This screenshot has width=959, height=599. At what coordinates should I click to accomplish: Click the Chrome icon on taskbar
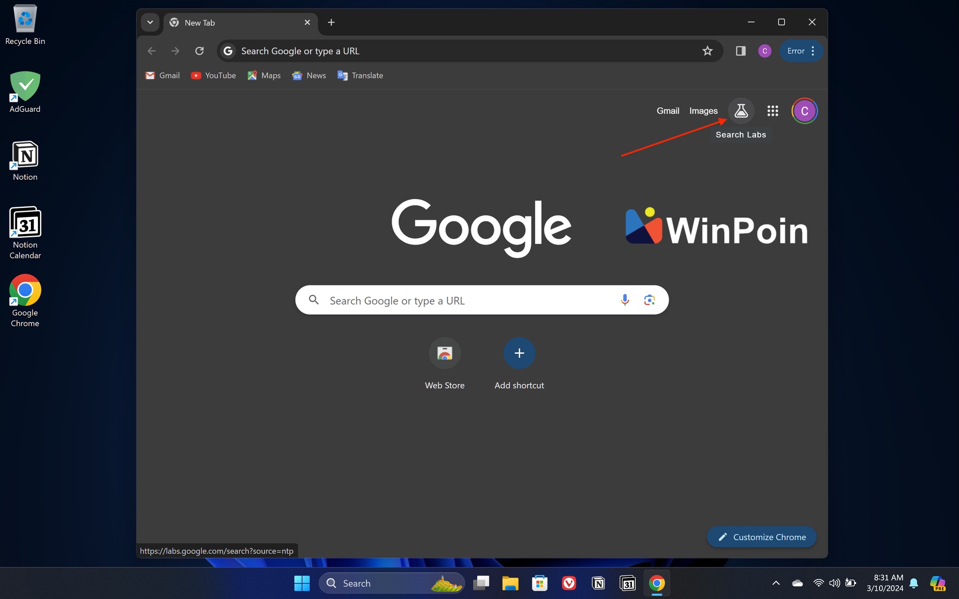pyautogui.click(x=657, y=583)
